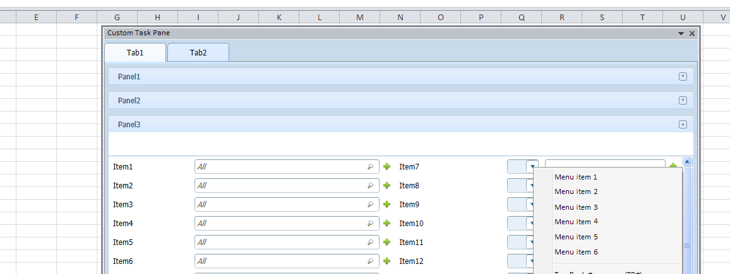Choose Menu item 3 from the popup

576,207
